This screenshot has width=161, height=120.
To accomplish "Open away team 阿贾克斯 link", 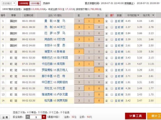I will click(x=62, y=100).
